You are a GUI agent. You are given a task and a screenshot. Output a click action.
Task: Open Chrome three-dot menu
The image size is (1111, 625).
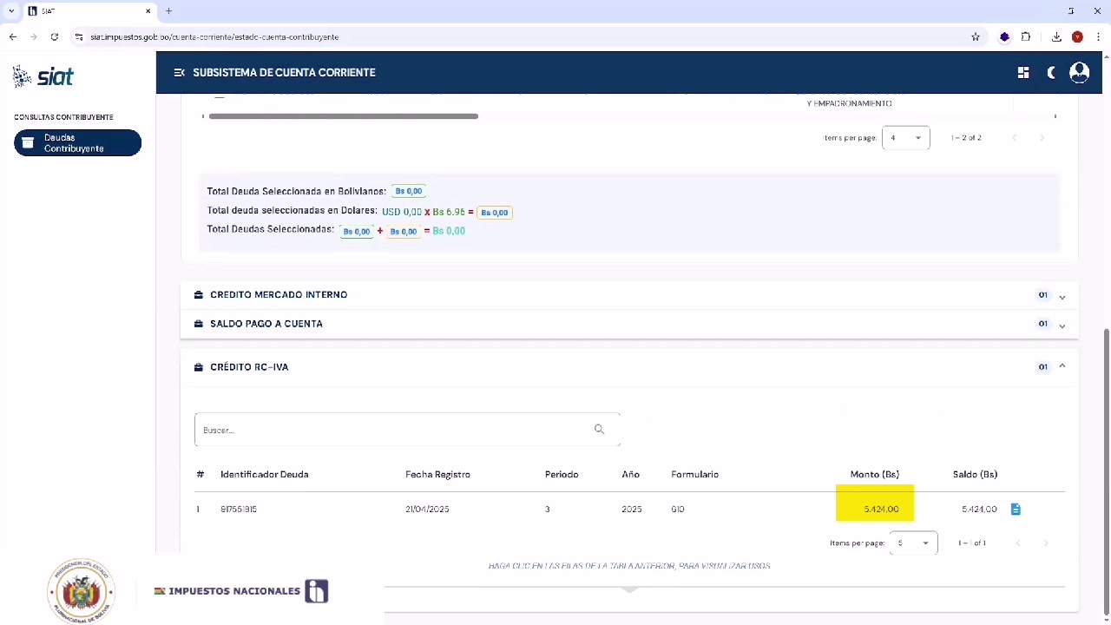pyautogui.click(x=1098, y=37)
